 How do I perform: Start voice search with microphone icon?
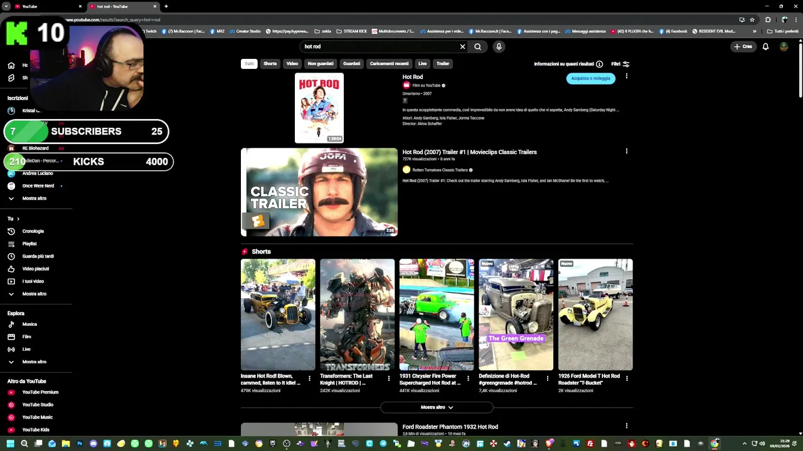[x=499, y=46]
